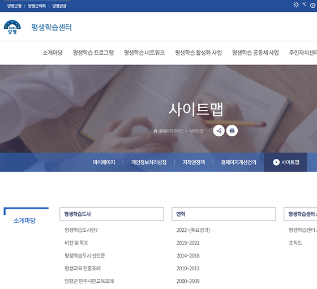The image size is (317, 289).
Task: Open 2014~2018 history link
Action: [x=188, y=256]
